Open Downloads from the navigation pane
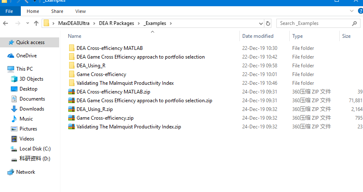The height and width of the screenshot is (192, 363). (32, 108)
